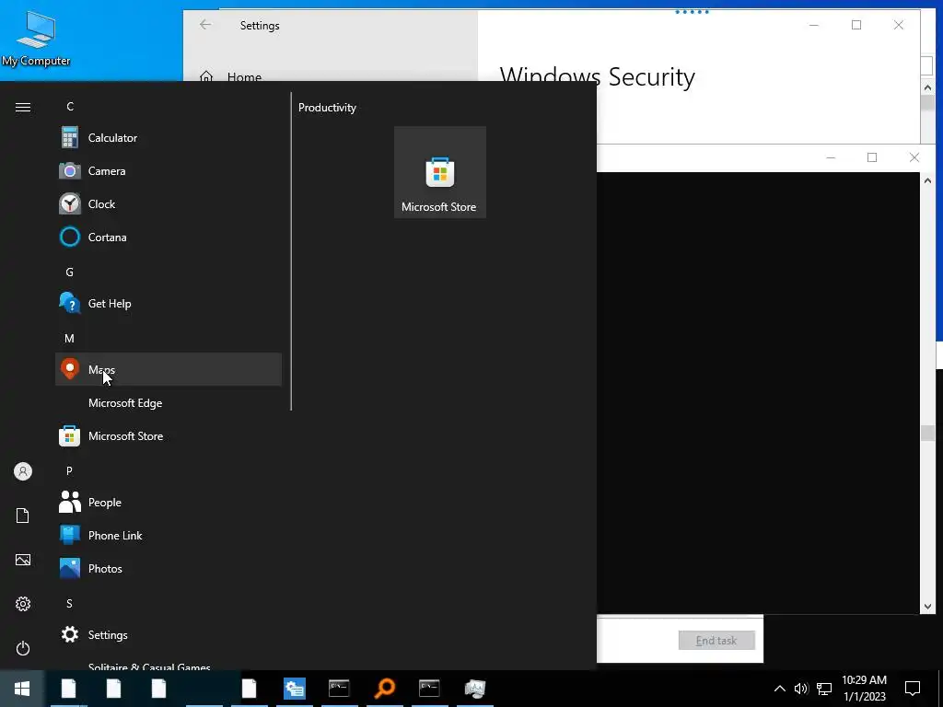Click the Microsoft Store tile under Productivity
The image size is (943, 707).
click(439, 172)
